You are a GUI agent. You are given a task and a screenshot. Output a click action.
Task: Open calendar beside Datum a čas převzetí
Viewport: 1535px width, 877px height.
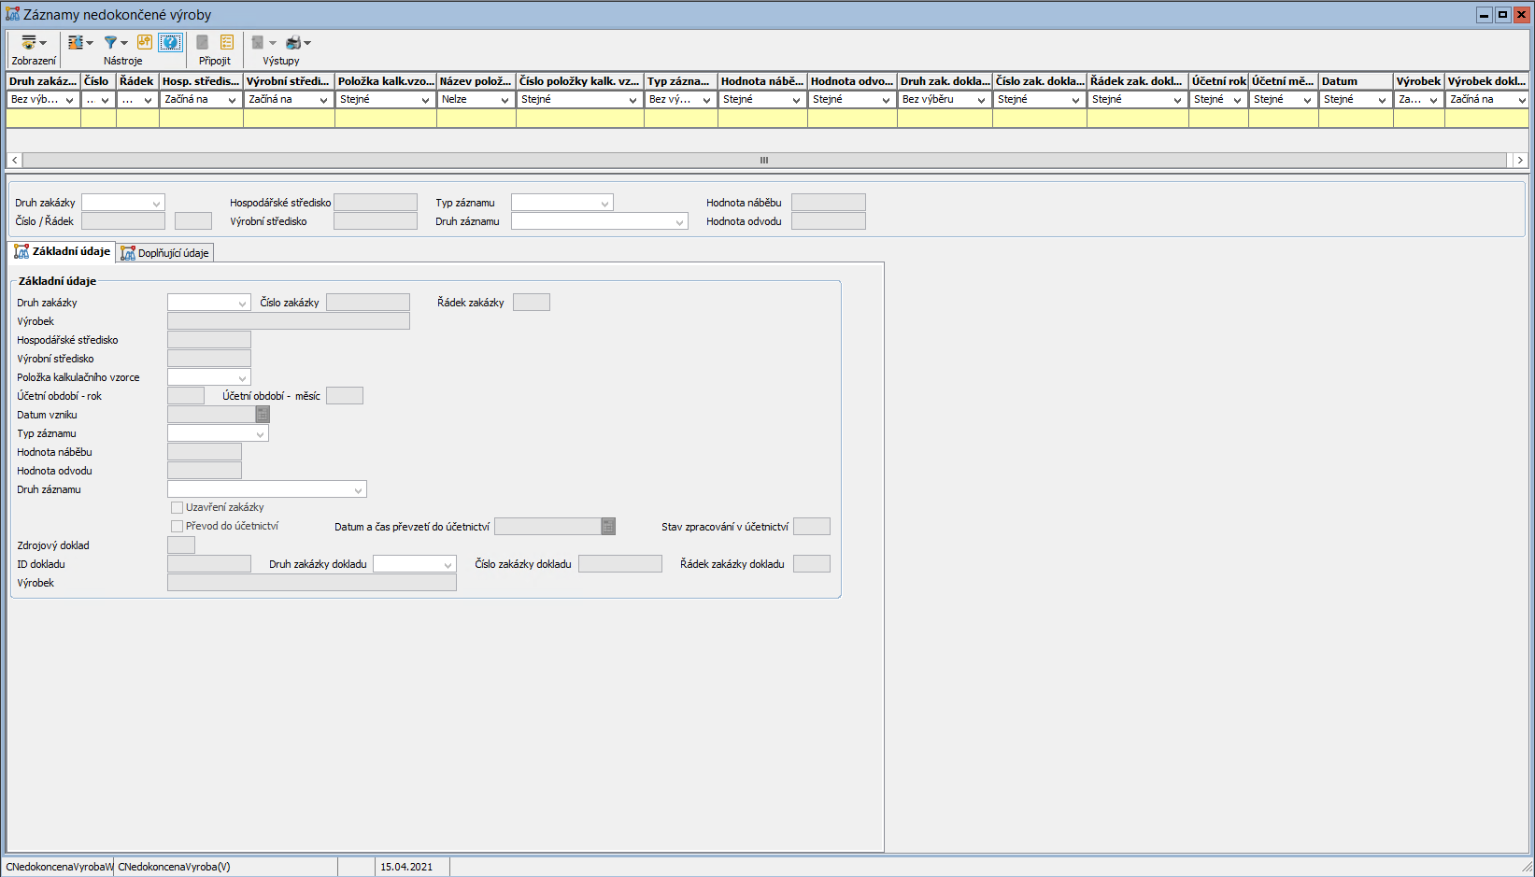coord(608,527)
